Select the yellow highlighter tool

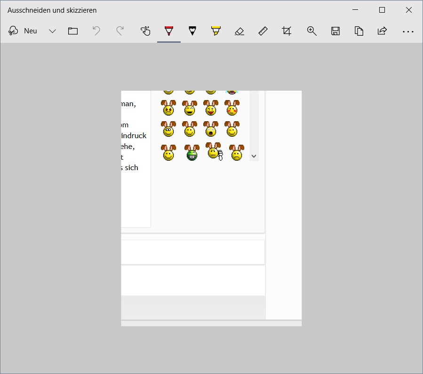[216, 31]
